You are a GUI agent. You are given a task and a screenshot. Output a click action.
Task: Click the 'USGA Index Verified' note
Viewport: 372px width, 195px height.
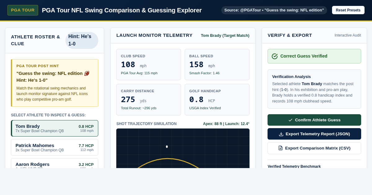tap(205, 108)
